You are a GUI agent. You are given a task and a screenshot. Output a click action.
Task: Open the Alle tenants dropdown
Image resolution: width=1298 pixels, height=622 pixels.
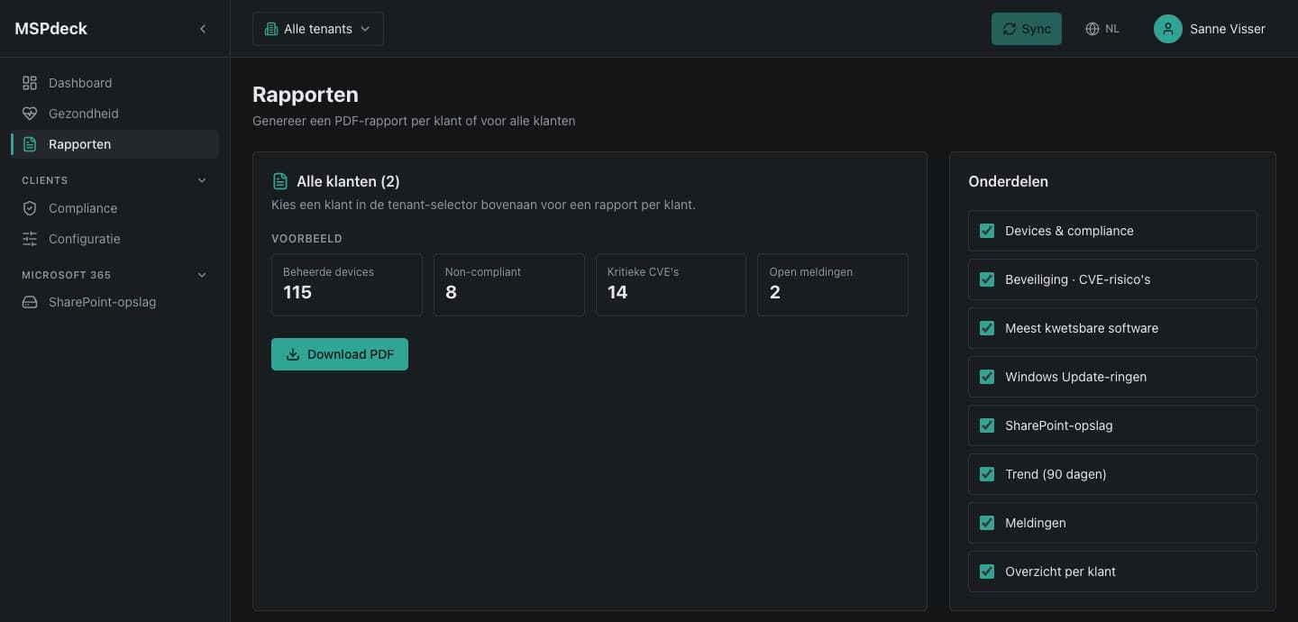click(x=318, y=29)
